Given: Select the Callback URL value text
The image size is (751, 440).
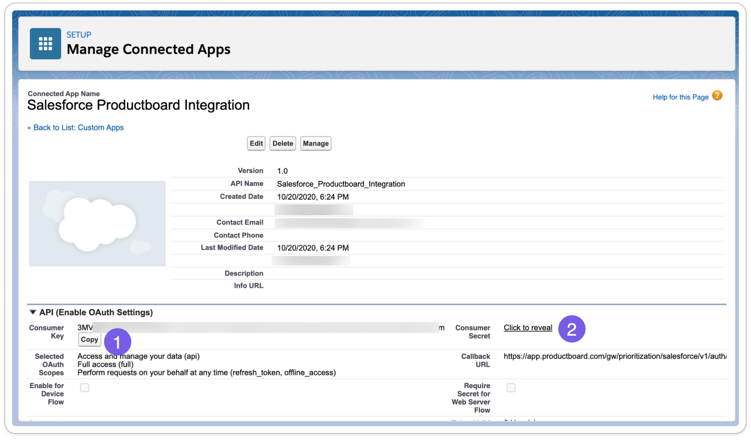Looking at the screenshot, I should coord(615,356).
